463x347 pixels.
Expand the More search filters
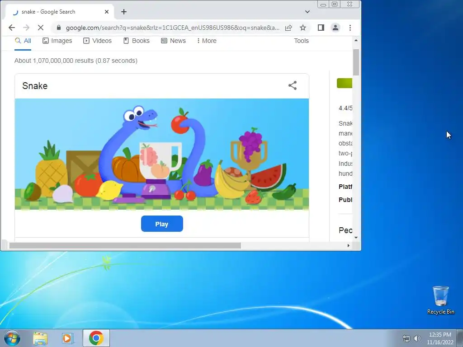[207, 41]
